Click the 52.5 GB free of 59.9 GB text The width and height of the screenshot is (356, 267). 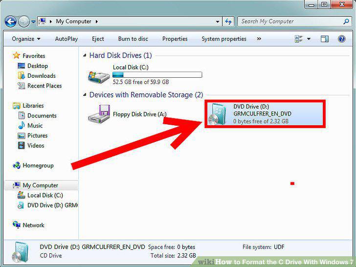point(141,82)
